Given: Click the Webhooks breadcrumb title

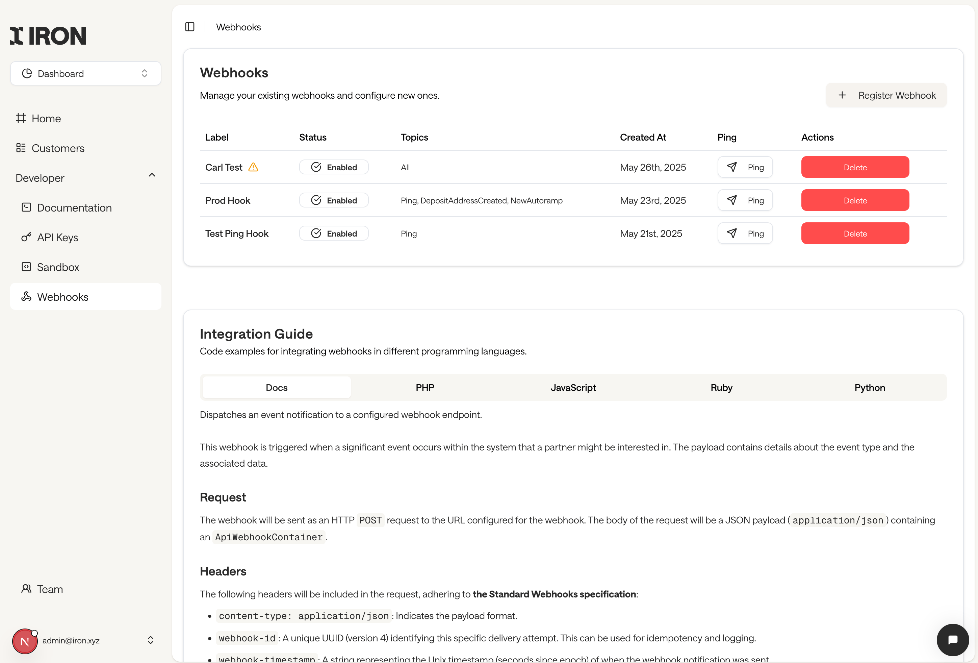Looking at the screenshot, I should tap(238, 27).
